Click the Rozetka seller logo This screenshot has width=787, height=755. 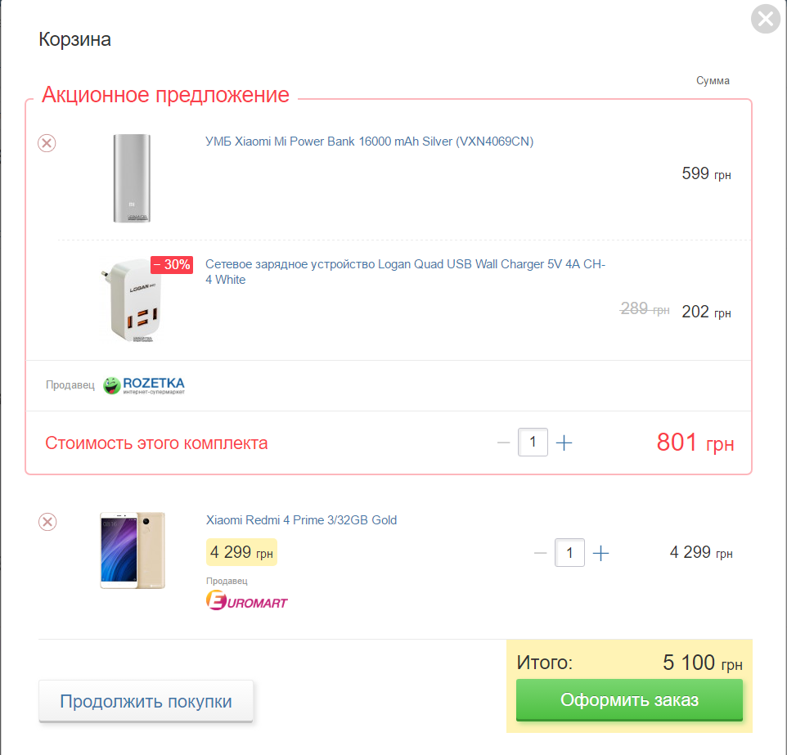click(x=144, y=385)
